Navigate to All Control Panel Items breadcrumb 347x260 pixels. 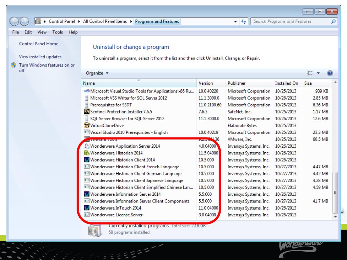105,21
